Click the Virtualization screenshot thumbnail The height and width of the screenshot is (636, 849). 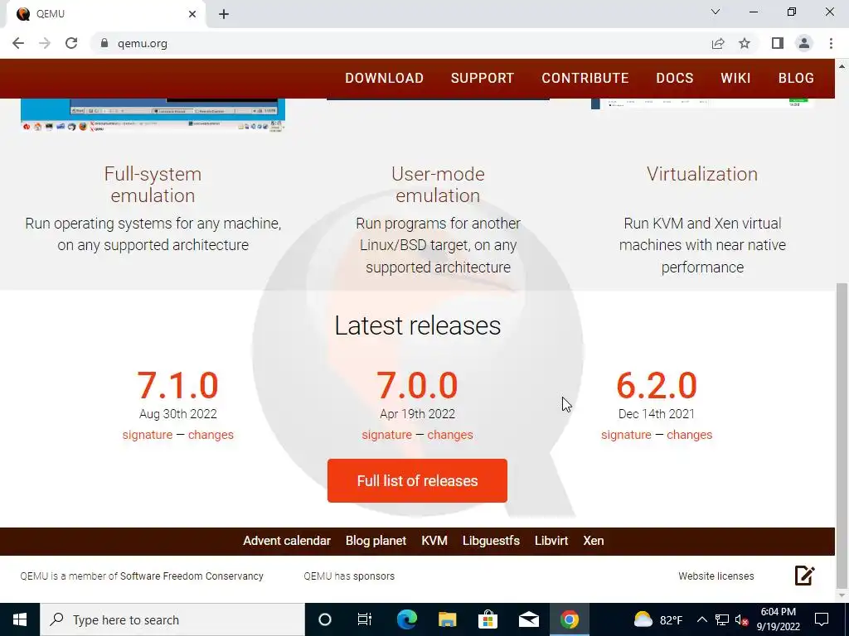pyautogui.click(x=701, y=104)
